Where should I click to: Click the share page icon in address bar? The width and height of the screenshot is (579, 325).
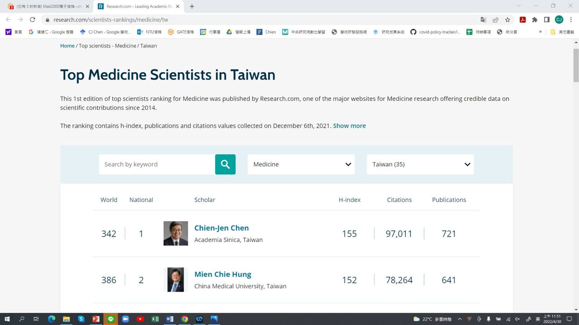496,19
